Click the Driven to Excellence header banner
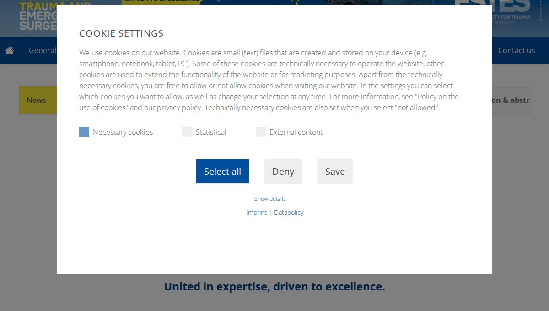This screenshot has height=311, width=549. [161, 2]
